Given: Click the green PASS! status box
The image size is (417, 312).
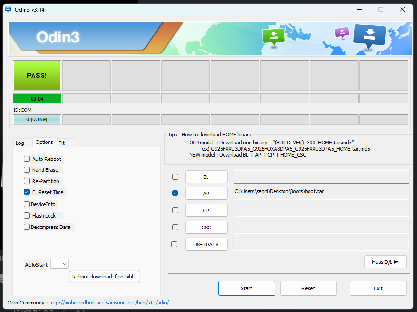Looking at the screenshot, I should click(x=37, y=76).
